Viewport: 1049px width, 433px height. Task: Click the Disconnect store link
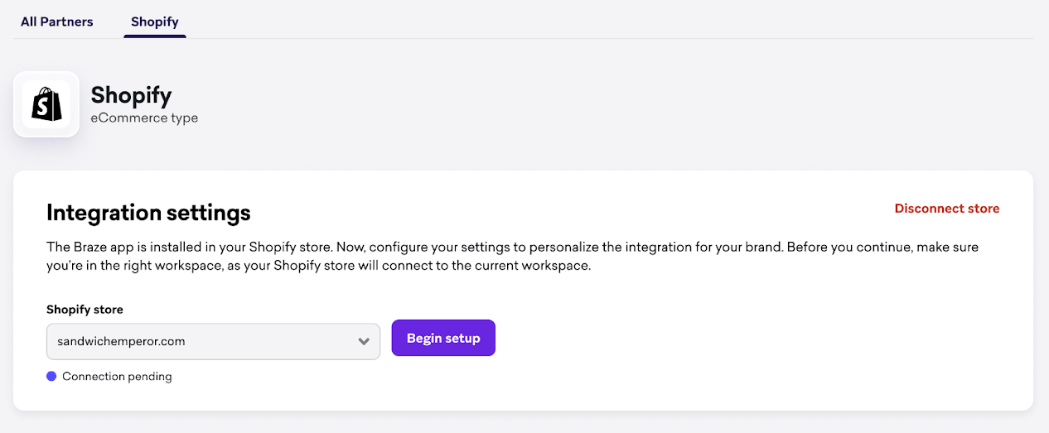[946, 209]
